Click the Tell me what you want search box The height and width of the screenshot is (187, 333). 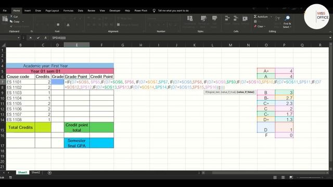point(173,10)
